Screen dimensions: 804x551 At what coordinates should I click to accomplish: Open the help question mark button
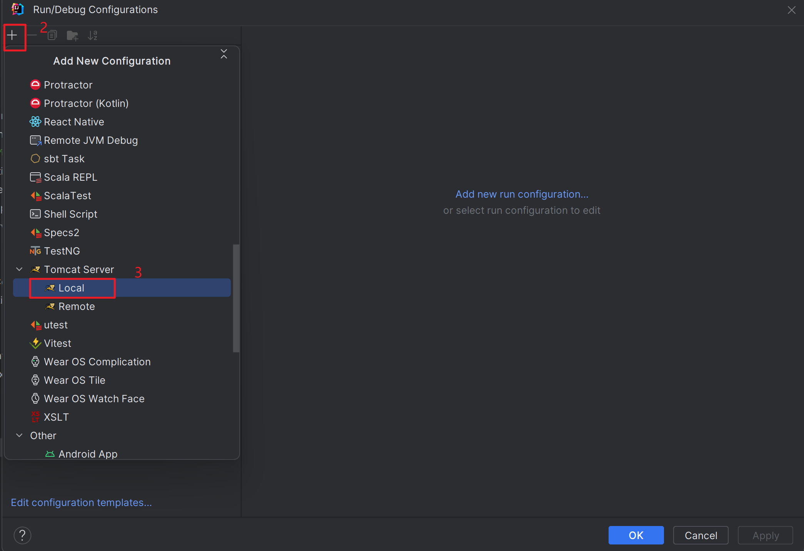(22, 535)
